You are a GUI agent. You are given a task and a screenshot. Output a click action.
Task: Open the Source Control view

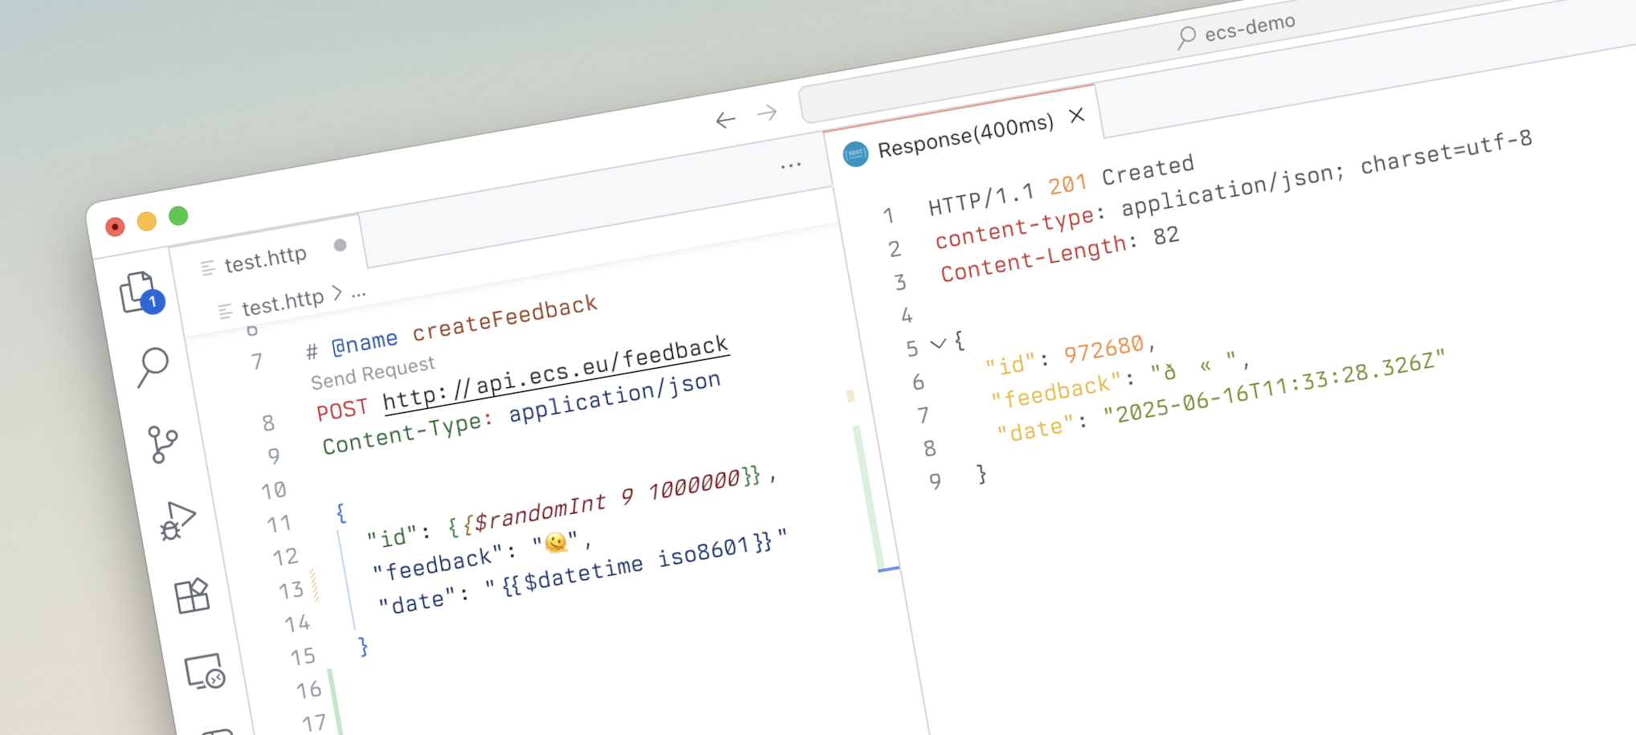163,444
